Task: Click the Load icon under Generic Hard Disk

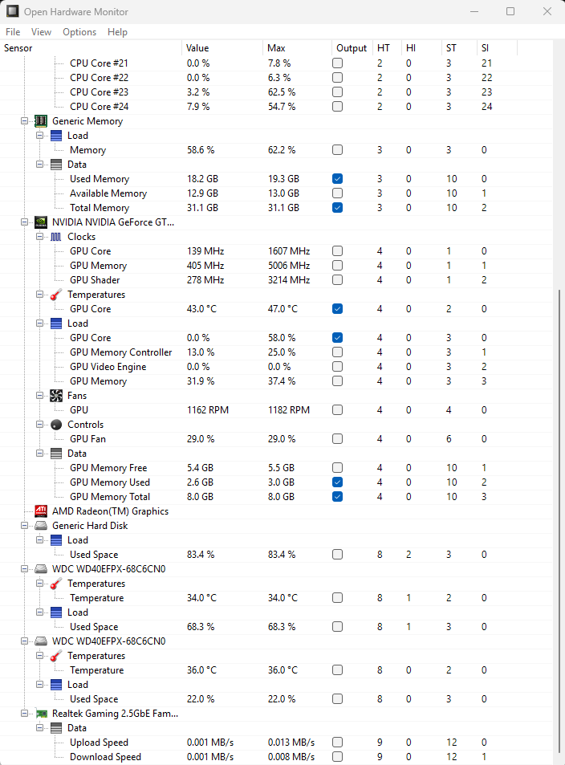Action: (x=56, y=540)
